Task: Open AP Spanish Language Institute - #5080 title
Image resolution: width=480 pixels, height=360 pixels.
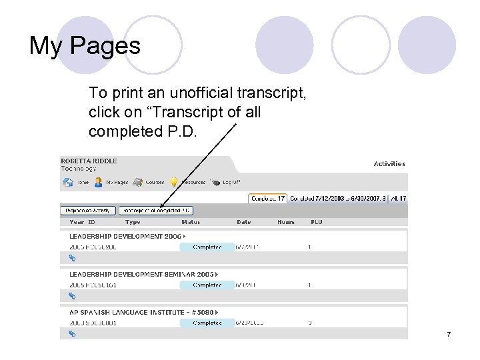Action: tap(141, 312)
